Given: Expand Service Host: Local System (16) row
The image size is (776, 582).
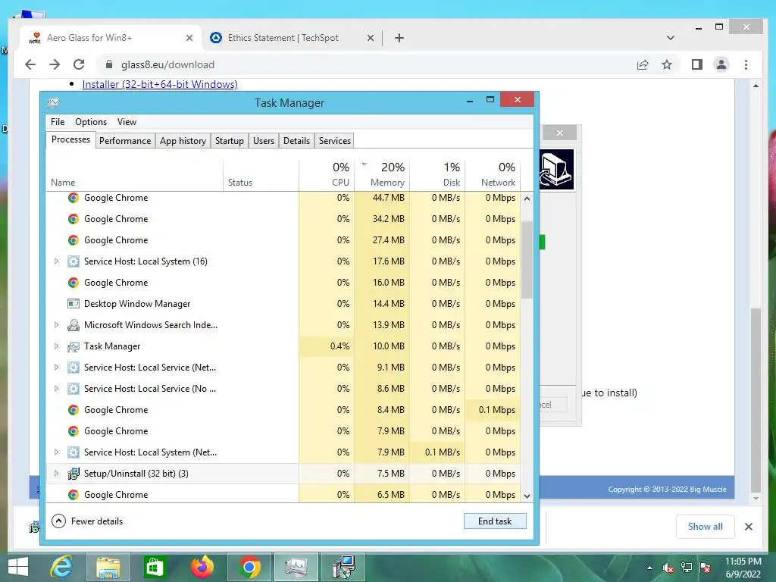Looking at the screenshot, I should click(56, 261).
